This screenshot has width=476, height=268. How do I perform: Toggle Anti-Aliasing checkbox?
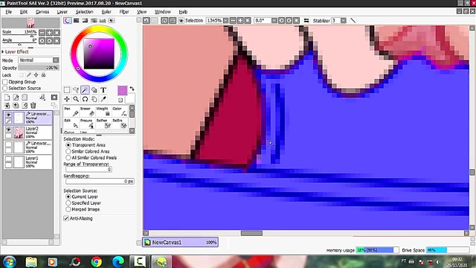click(x=66, y=218)
